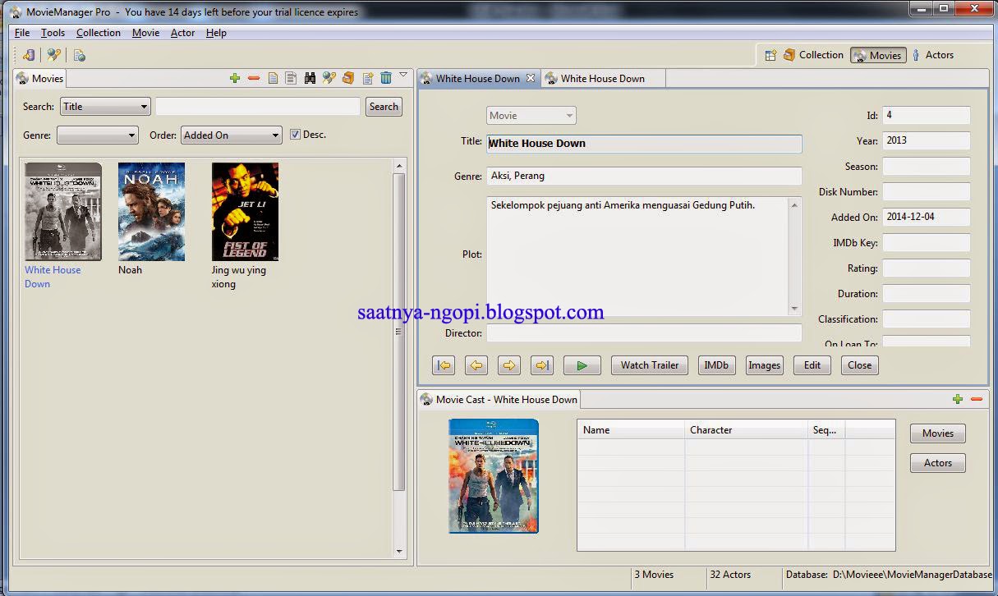Click the orange box icon in Movies toolbar

pos(348,78)
